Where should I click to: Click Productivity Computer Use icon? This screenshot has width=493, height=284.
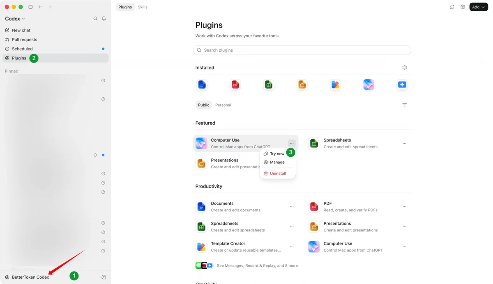[x=314, y=247]
